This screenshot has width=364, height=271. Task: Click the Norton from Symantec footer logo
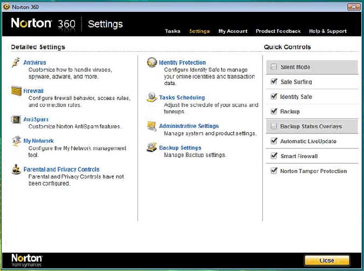click(x=27, y=260)
